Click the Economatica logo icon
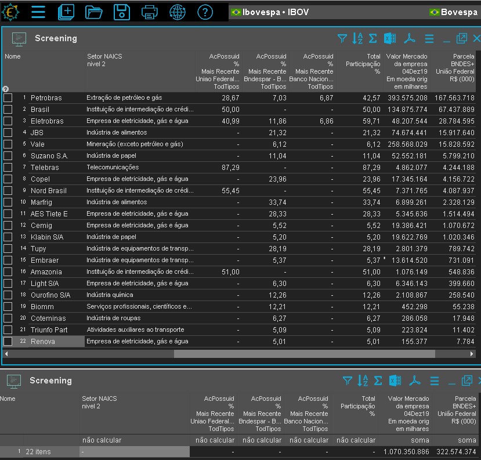Image resolution: width=481 pixels, height=460 pixels. pyautogui.click(x=10, y=12)
